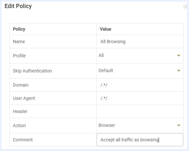Click the Edit Policy dialog title

click(18, 6)
